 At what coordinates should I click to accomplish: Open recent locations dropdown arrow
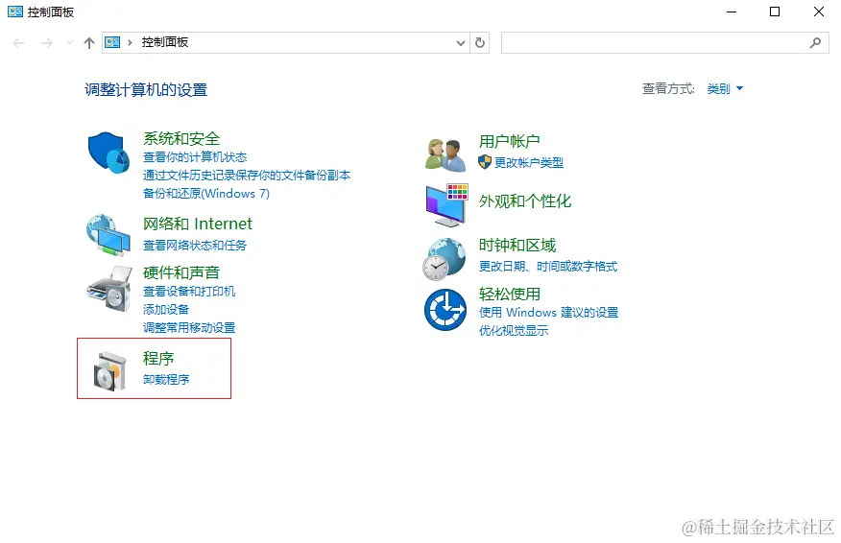pos(69,43)
